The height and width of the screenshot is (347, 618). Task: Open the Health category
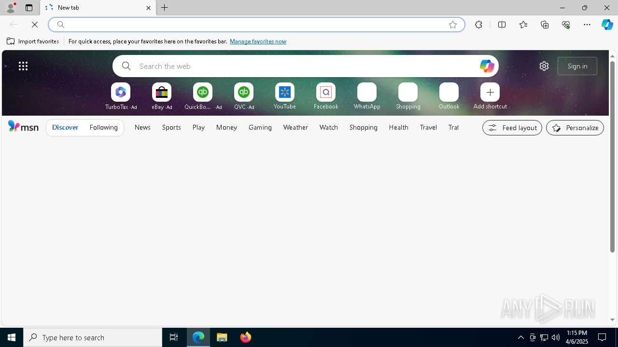coord(399,128)
